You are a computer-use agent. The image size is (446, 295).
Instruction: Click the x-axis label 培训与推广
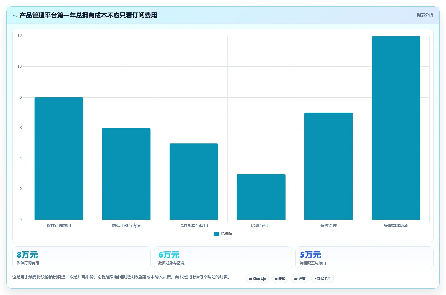[261, 225]
